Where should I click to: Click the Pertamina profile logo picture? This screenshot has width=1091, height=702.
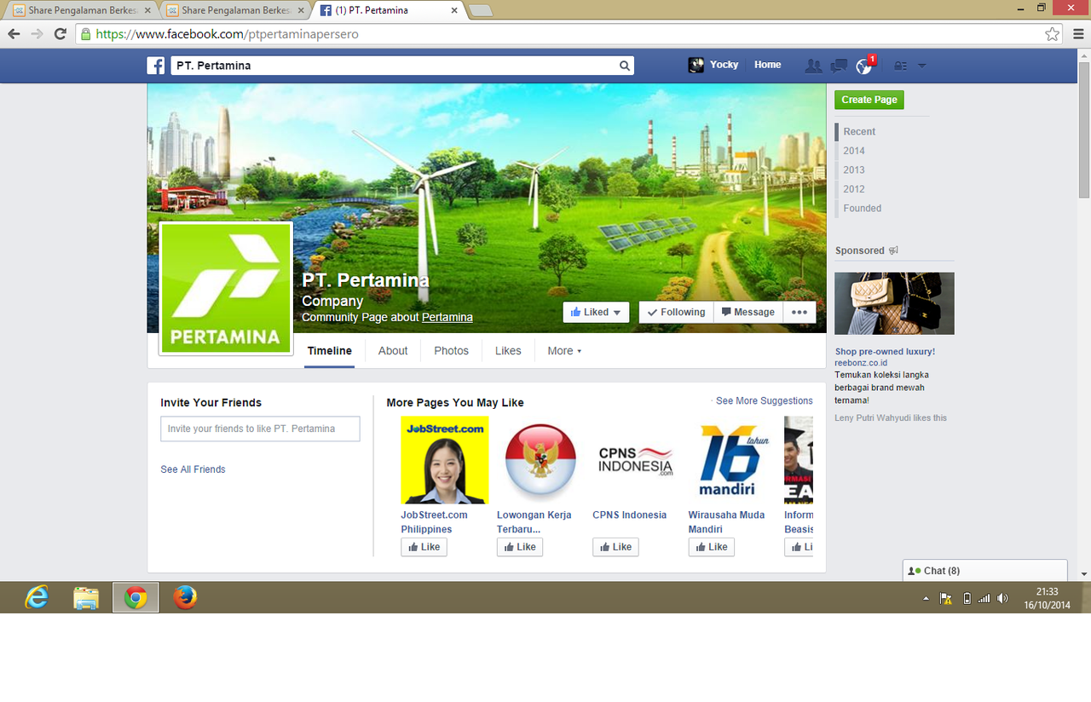(226, 288)
